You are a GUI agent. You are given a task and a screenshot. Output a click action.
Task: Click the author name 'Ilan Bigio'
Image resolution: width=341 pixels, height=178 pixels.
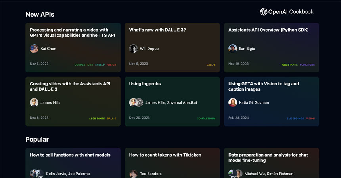(x=247, y=49)
